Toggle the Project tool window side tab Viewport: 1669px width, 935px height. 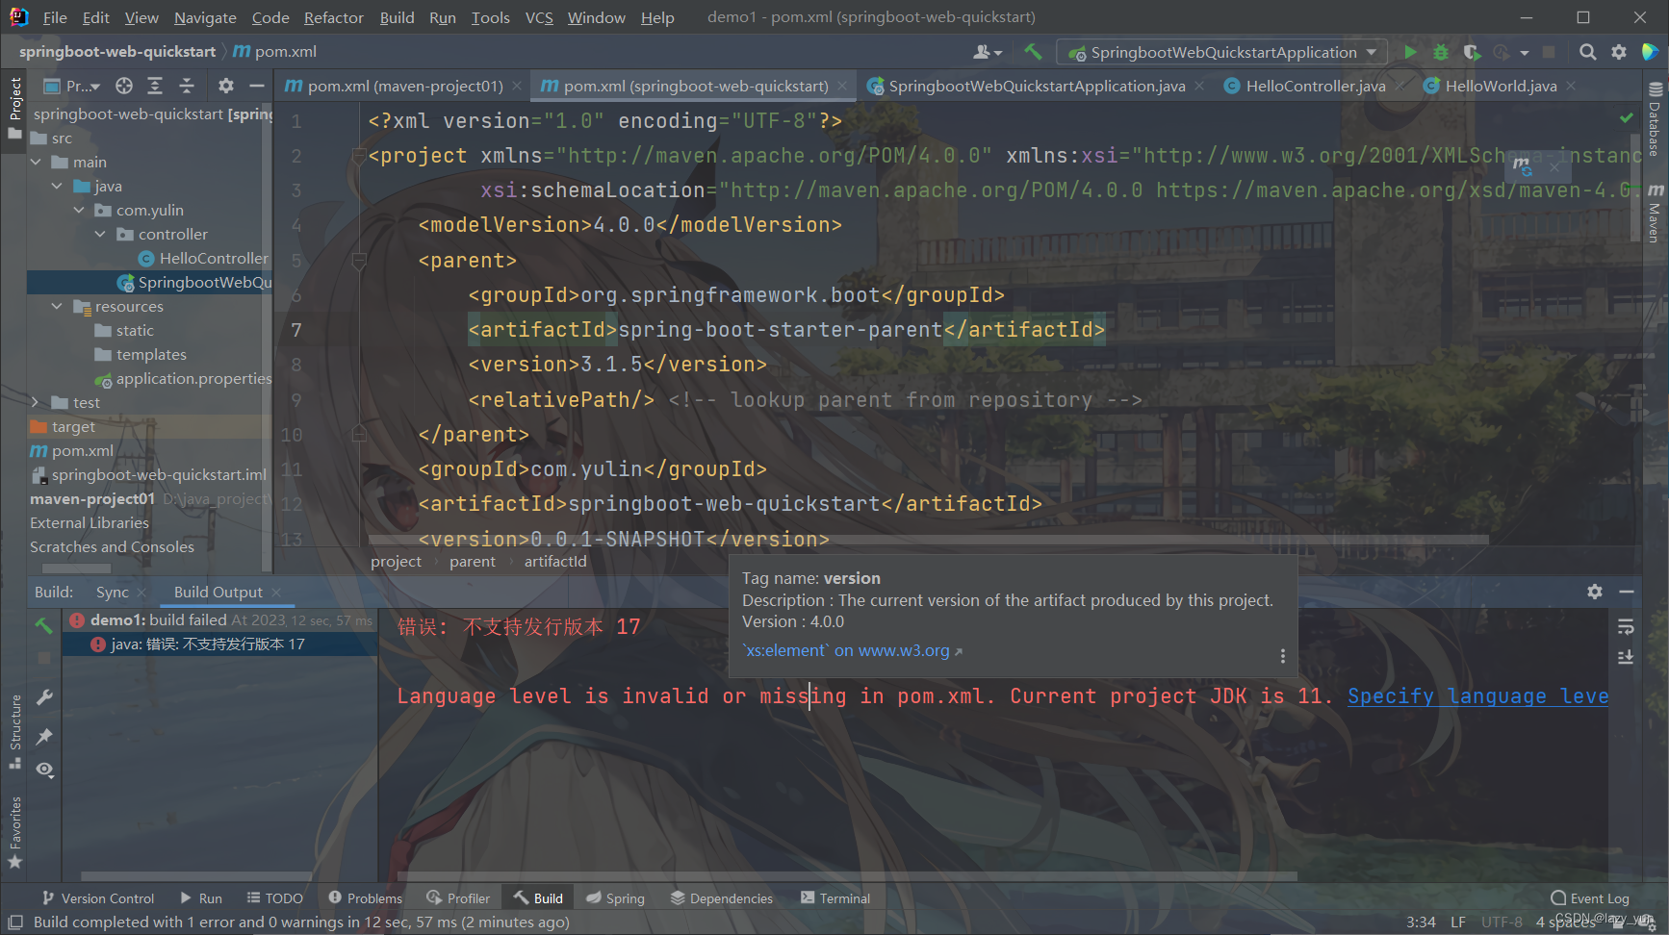[x=14, y=108]
